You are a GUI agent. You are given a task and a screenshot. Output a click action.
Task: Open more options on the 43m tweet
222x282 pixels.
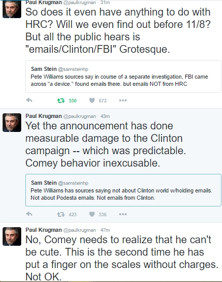coord(123,214)
